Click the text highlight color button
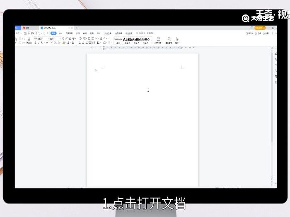Viewport: 290px width, 217px height. point(64,43)
